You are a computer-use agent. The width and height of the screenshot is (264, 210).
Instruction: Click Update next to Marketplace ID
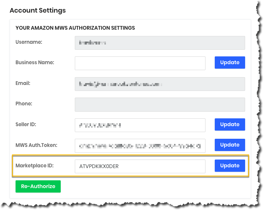coord(230,165)
